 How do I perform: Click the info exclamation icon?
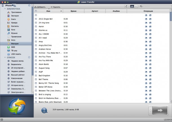pos(44,110)
